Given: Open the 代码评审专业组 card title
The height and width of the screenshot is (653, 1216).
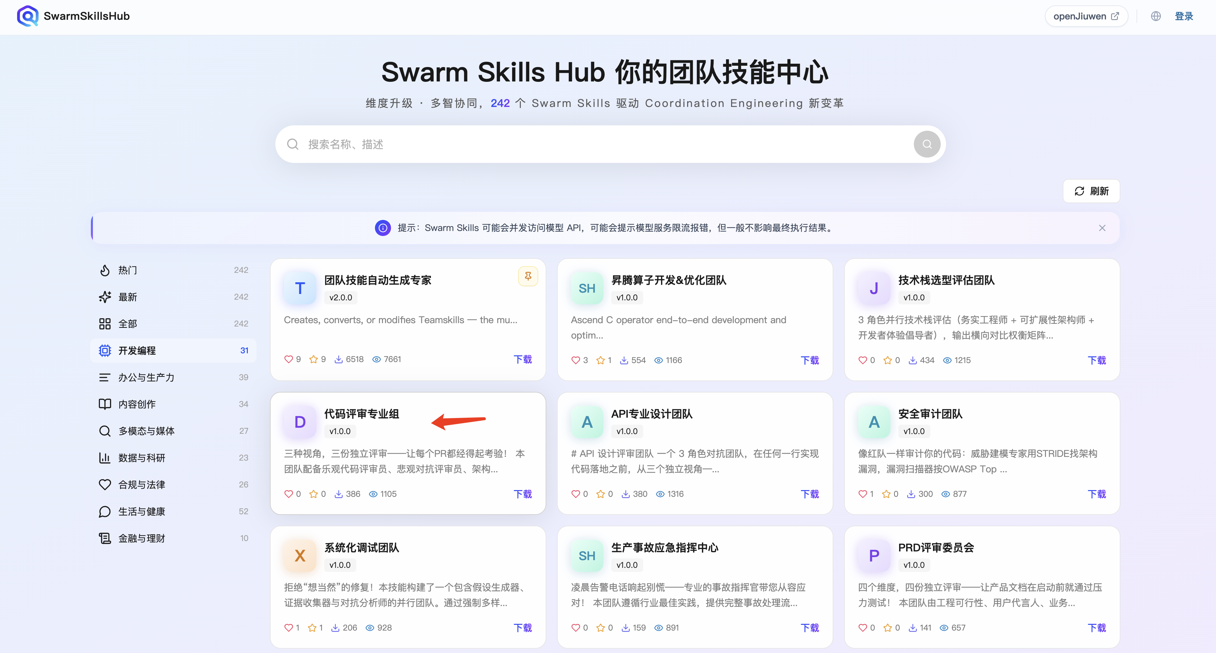Looking at the screenshot, I should click(x=362, y=414).
